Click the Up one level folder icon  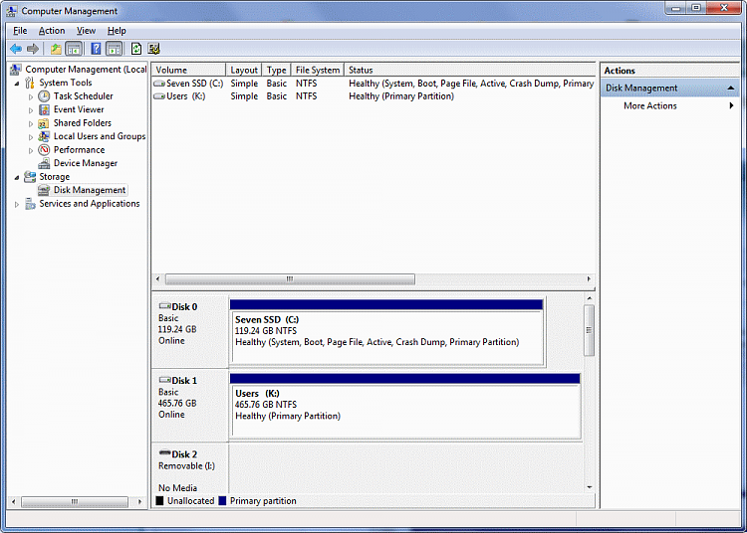pos(56,49)
